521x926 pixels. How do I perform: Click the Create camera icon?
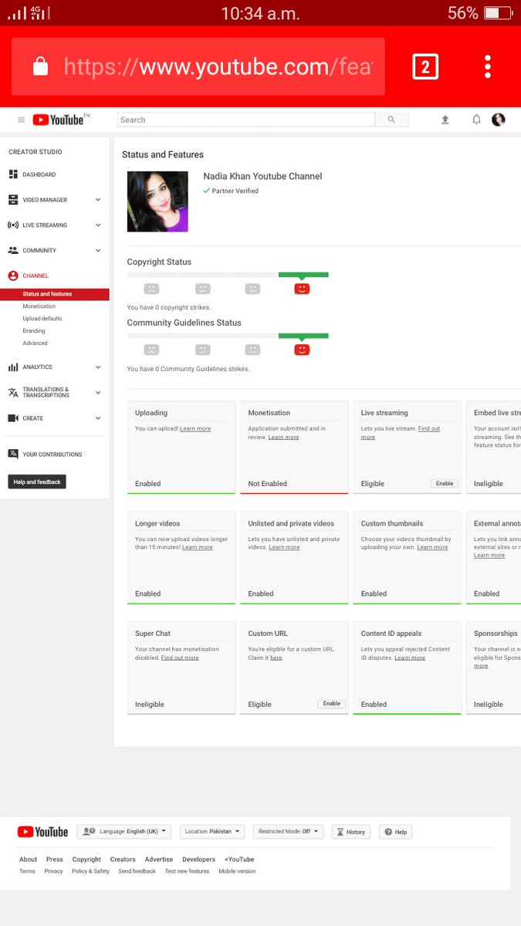point(13,418)
